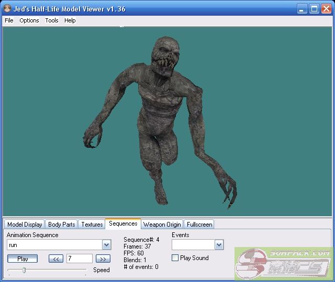335x282 pixels.
Task: Close the Model Viewer window
Action: click(326, 9)
